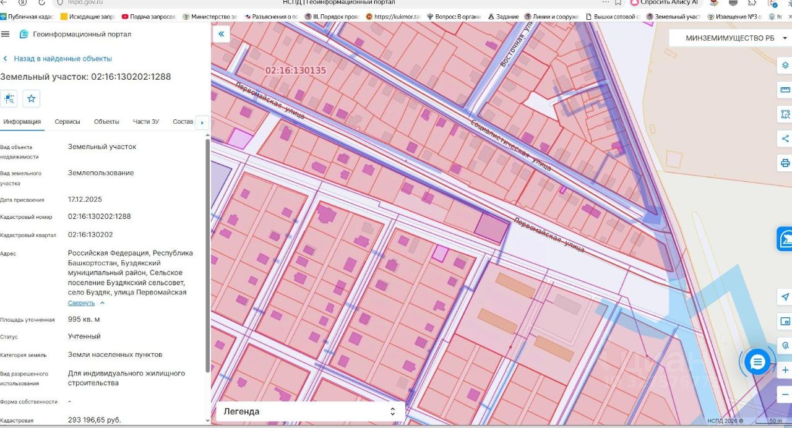Open the map layers tool
The image size is (792, 428).
pyautogui.click(x=785, y=66)
